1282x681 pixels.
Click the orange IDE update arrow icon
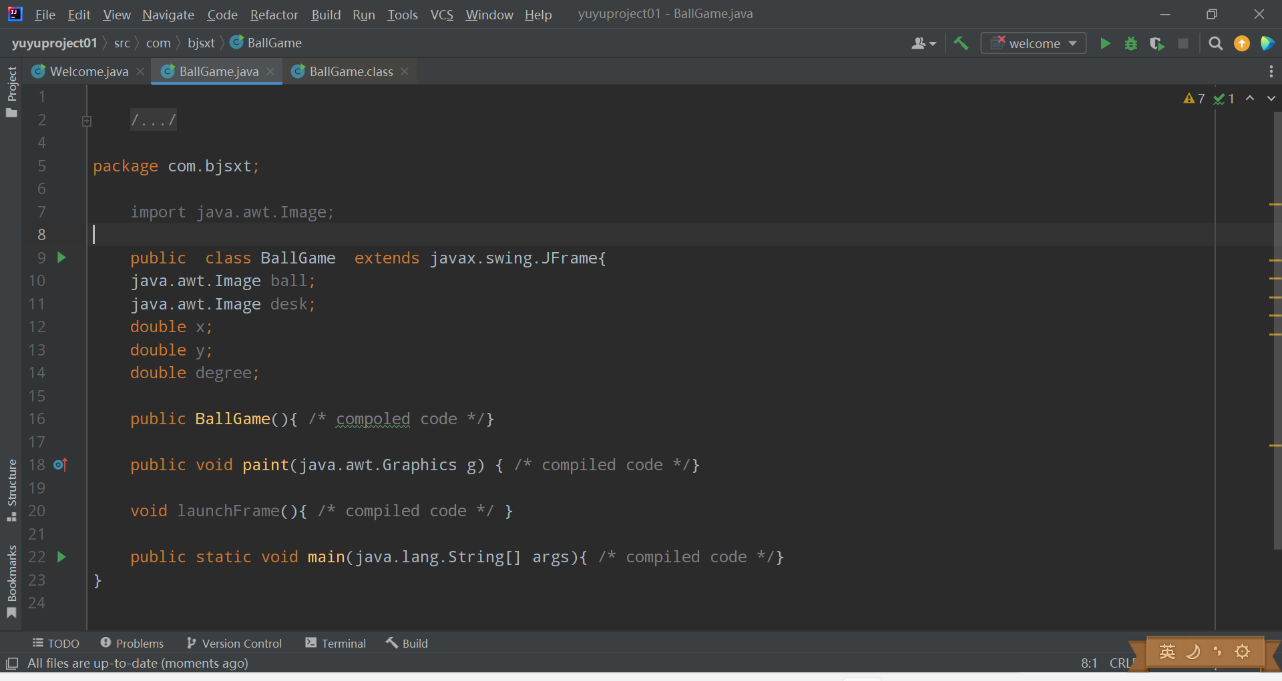(x=1242, y=43)
